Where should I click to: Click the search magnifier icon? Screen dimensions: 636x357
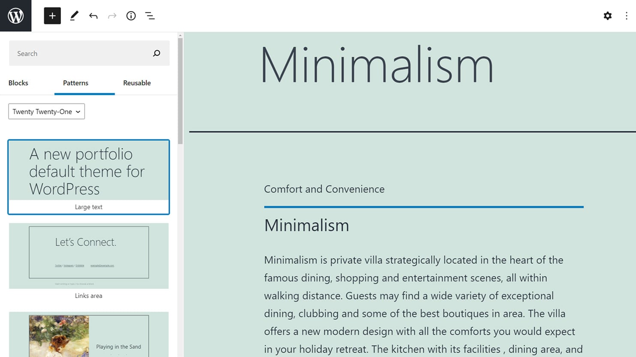(x=156, y=53)
